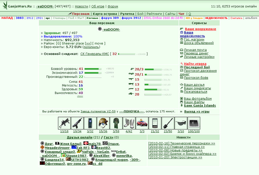Open Доска объявлений link
The height and width of the screenshot is (175, 259).
click(x=199, y=43)
